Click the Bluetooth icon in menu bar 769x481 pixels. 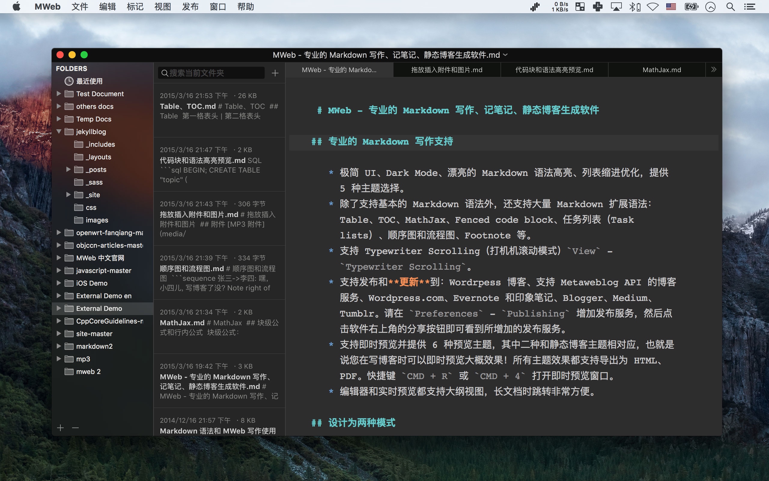(x=634, y=7)
